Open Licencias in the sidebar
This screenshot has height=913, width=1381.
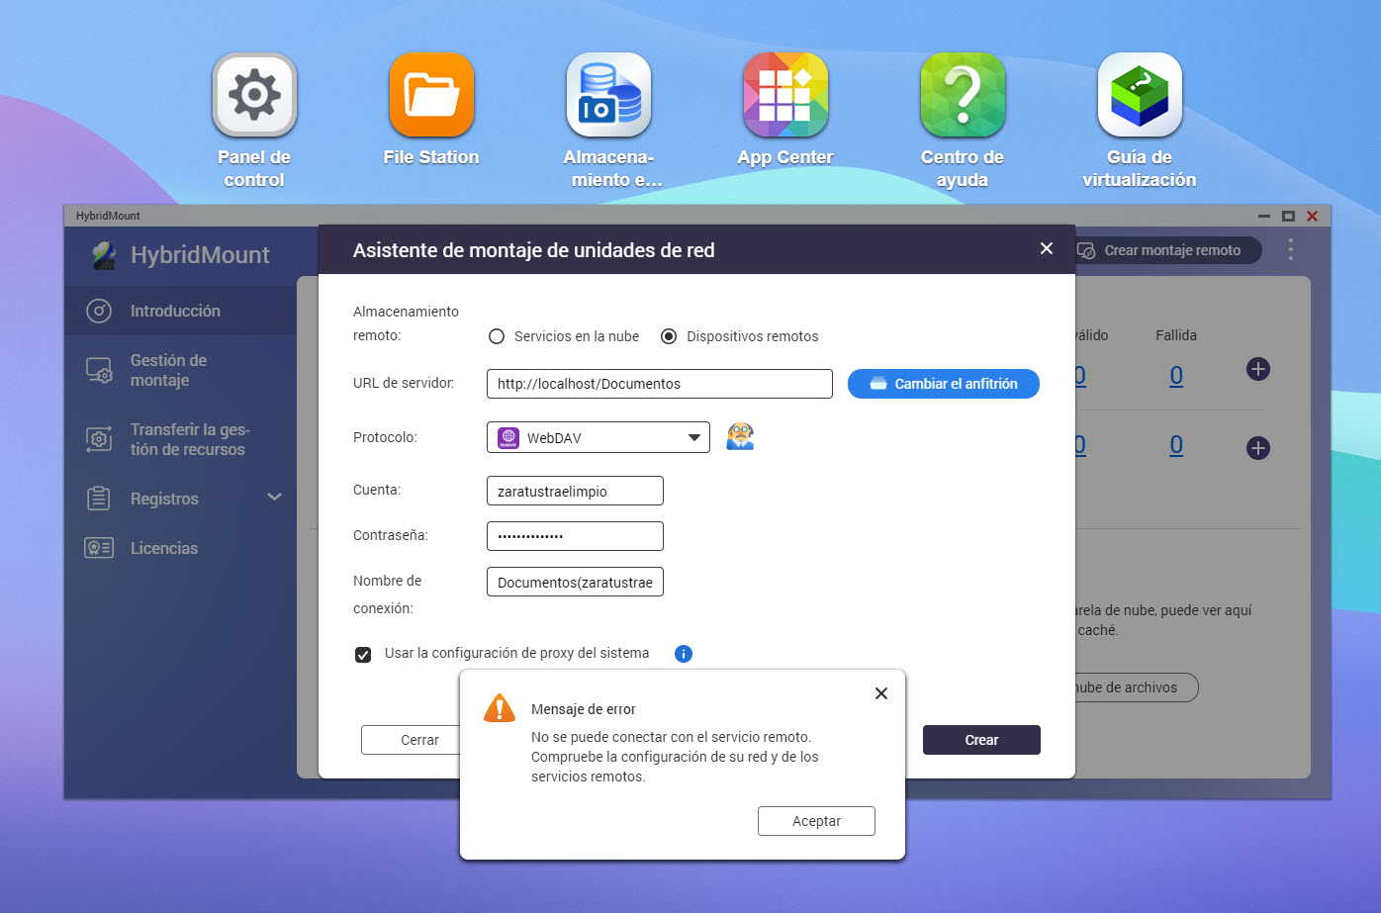[x=163, y=548]
